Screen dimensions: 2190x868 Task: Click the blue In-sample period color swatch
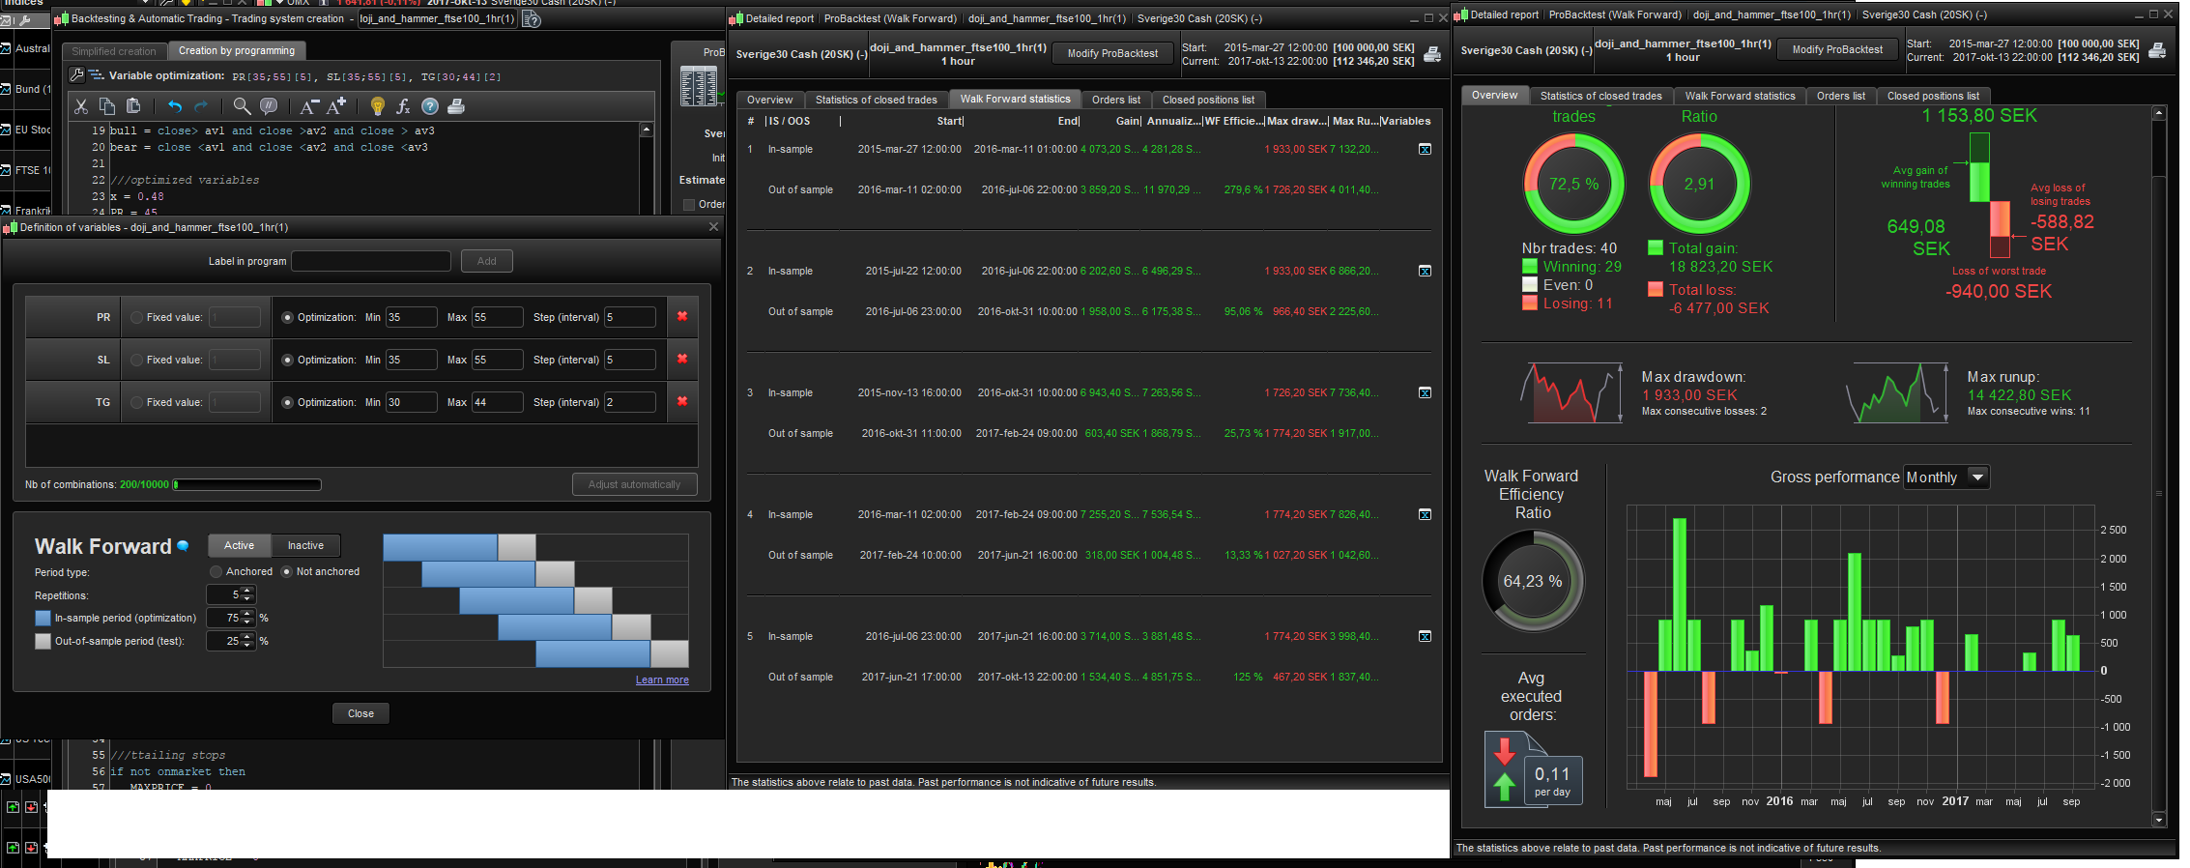pos(43,618)
